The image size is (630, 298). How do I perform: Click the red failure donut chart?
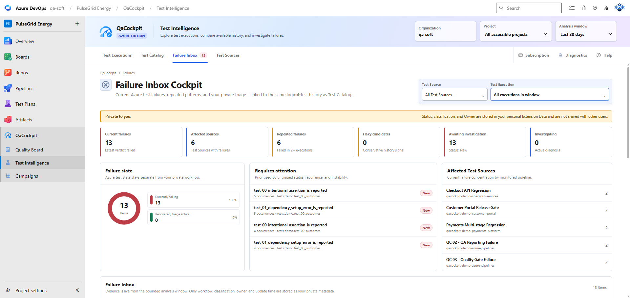[x=124, y=208]
